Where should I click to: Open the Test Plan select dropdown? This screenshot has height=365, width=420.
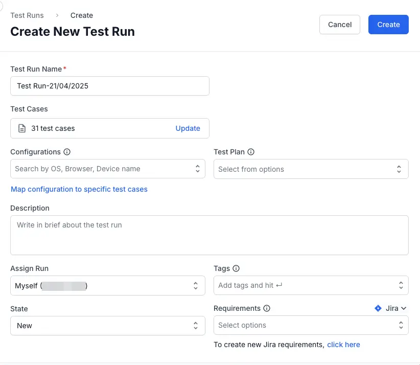tap(401, 169)
